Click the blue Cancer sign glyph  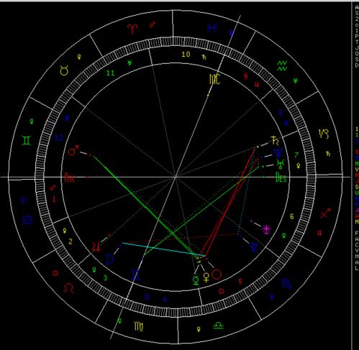(x=28, y=219)
